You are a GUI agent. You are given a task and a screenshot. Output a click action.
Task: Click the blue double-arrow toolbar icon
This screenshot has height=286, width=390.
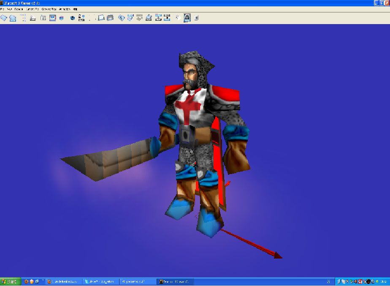click(130, 18)
